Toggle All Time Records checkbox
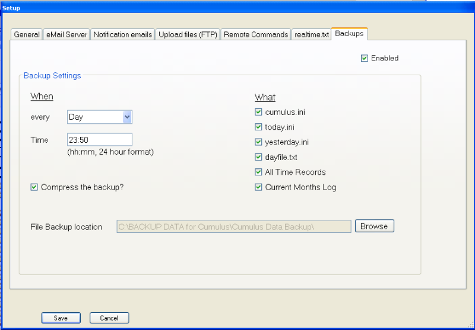The image size is (475, 330). click(x=258, y=172)
